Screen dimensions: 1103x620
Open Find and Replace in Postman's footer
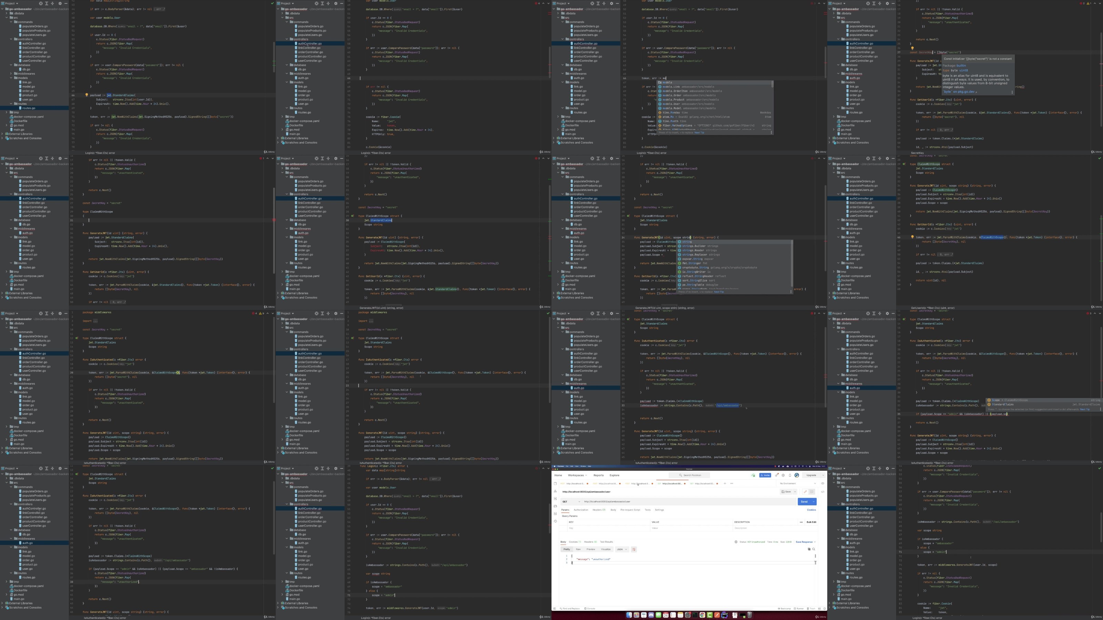click(570, 609)
